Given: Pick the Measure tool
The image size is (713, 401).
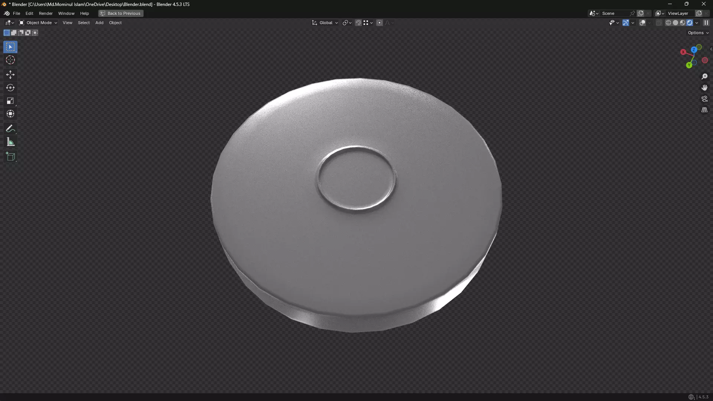Looking at the screenshot, I should (x=10, y=142).
